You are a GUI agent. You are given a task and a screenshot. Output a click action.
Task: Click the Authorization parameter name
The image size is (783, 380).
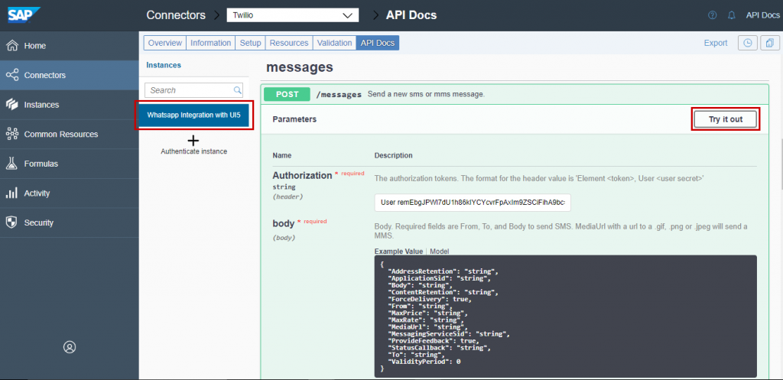302,175
